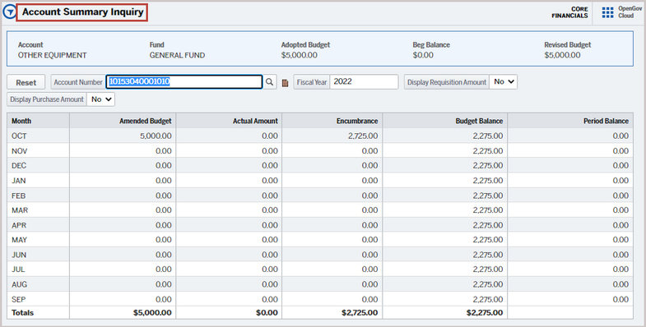
Task: Select the JUL month row label
Action: click(18, 269)
